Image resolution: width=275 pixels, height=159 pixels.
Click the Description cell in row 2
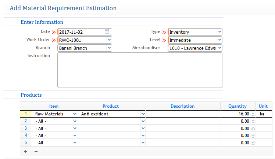coord(183,121)
